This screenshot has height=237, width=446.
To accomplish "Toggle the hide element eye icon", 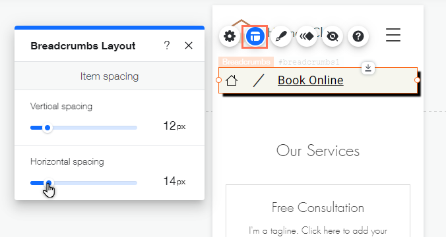I will [333, 36].
